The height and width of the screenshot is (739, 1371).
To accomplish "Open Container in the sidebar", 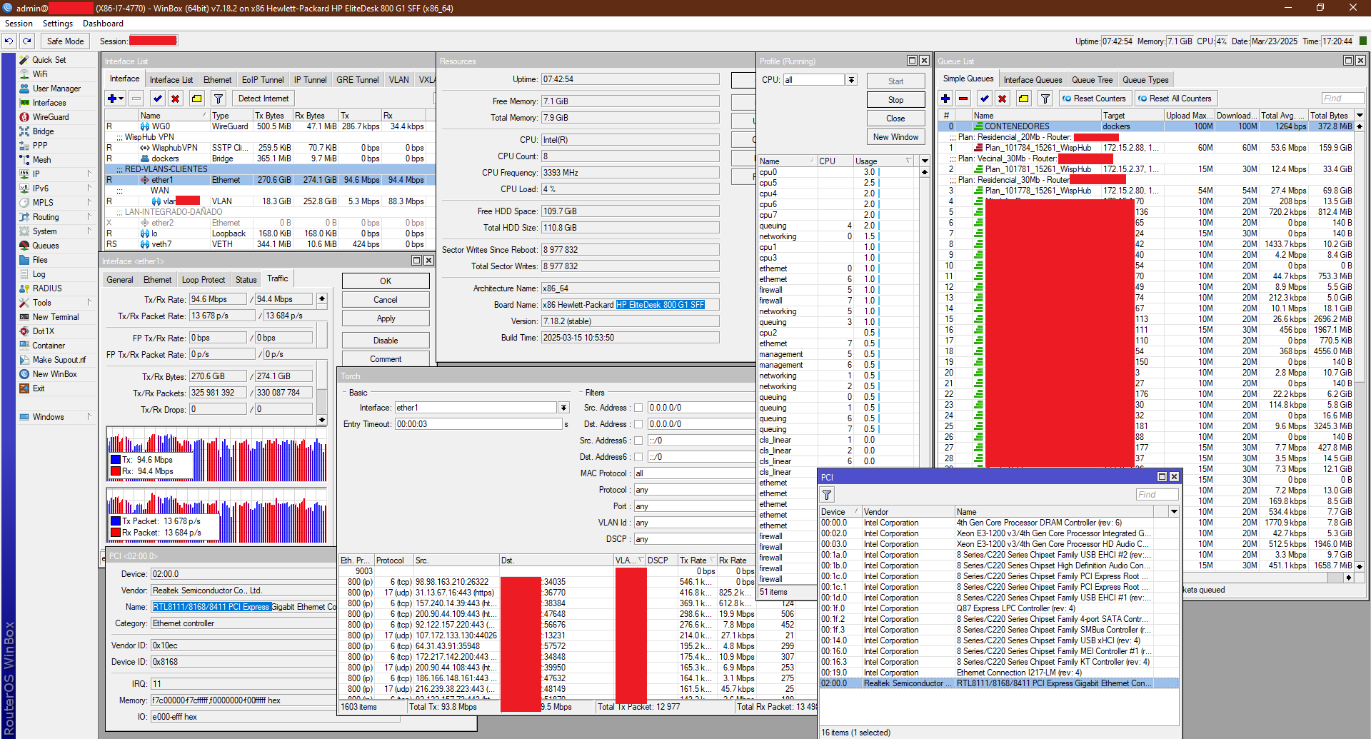I will click(x=49, y=346).
